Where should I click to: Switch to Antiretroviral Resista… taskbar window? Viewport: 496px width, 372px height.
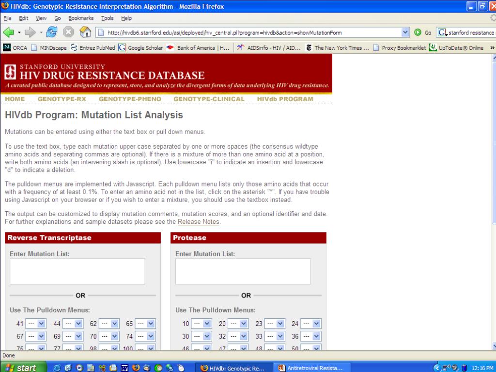coord(310,368)
